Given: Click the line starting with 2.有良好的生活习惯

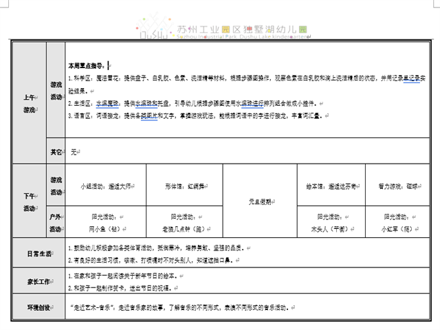Looking at the screenshot, I should coord(153,260).
